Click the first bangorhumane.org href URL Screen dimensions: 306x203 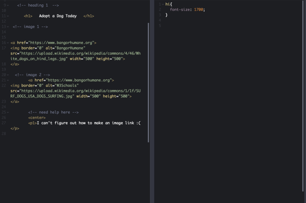coord(61,43)
